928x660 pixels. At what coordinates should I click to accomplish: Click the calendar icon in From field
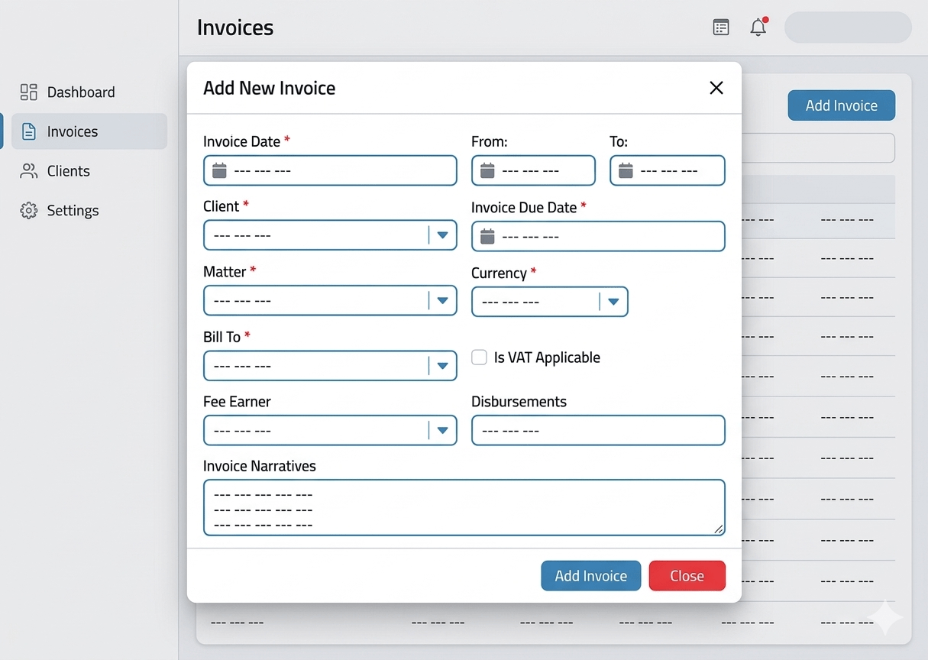point(487,170)
